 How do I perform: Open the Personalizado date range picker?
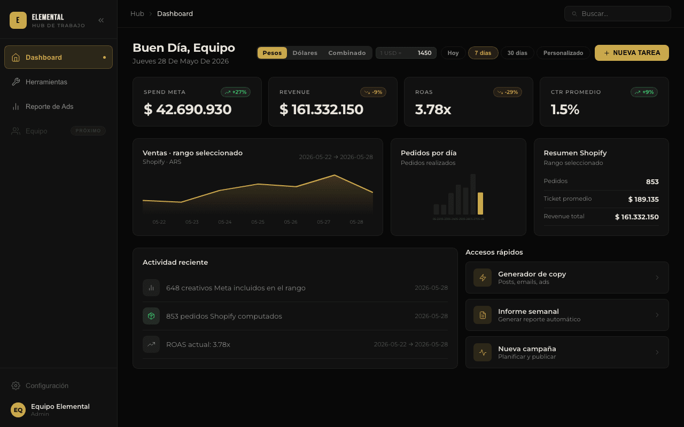(563, 53)
